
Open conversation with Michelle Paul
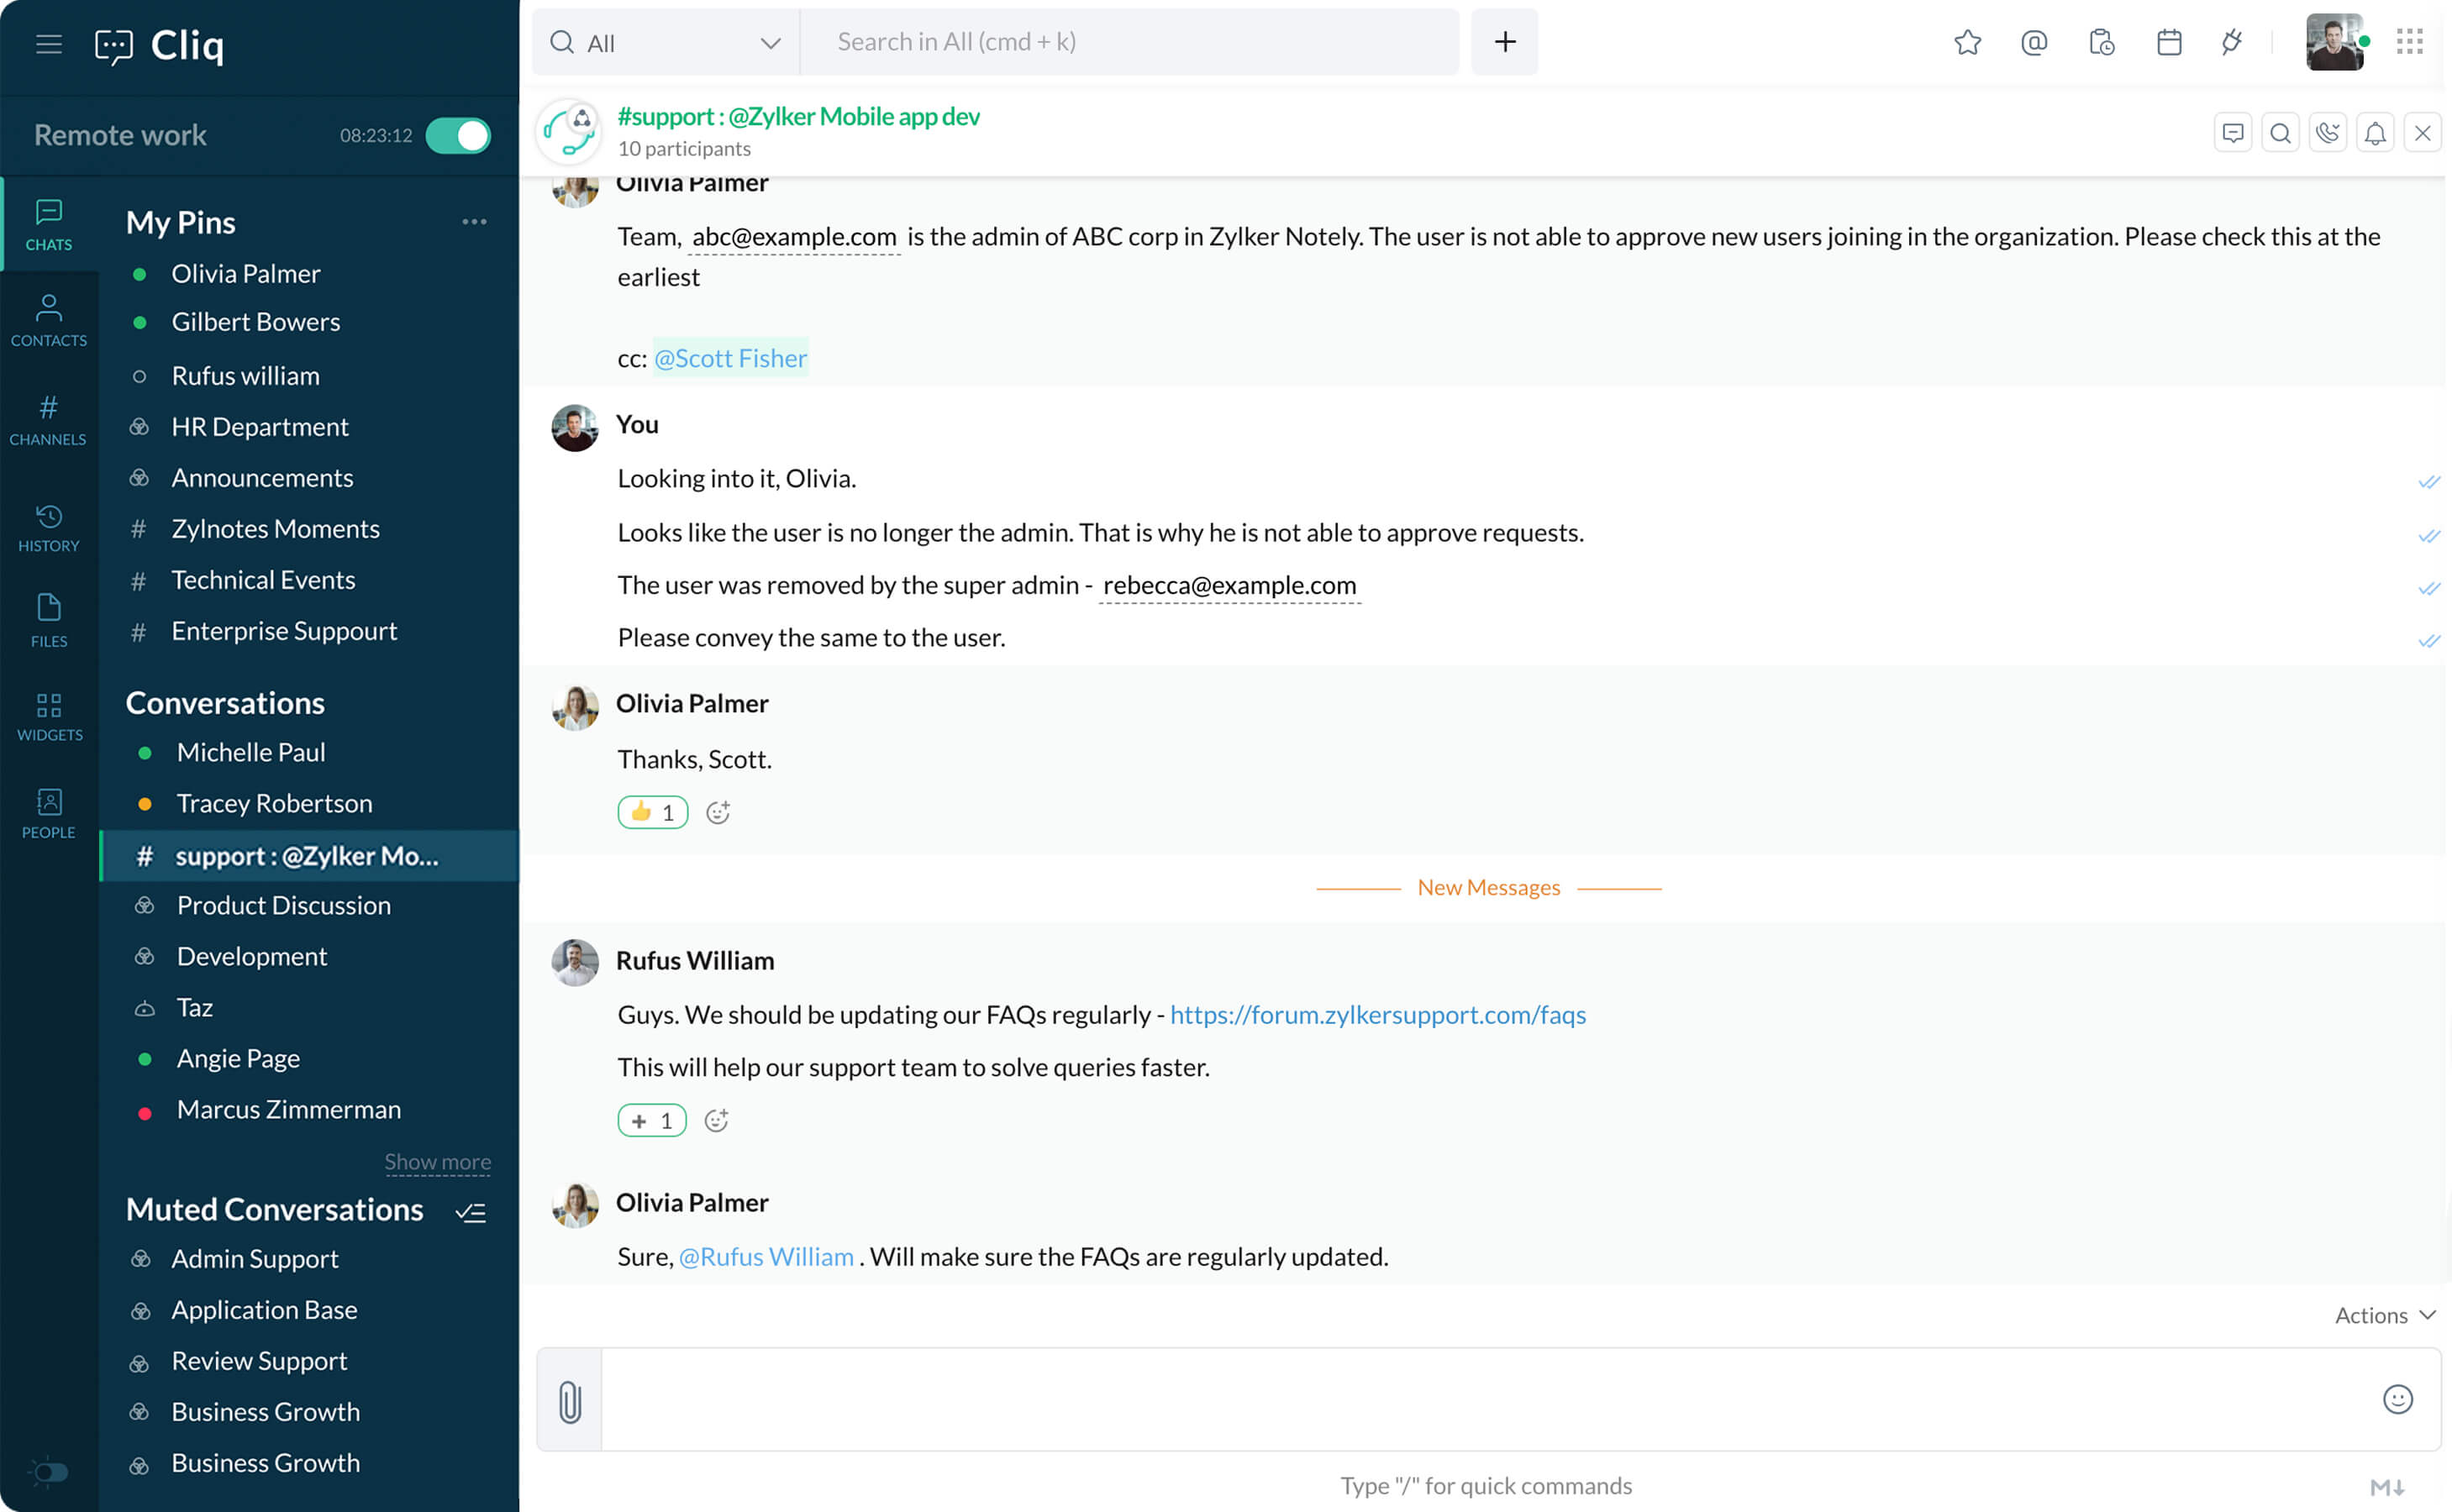(x=251, y=753)
